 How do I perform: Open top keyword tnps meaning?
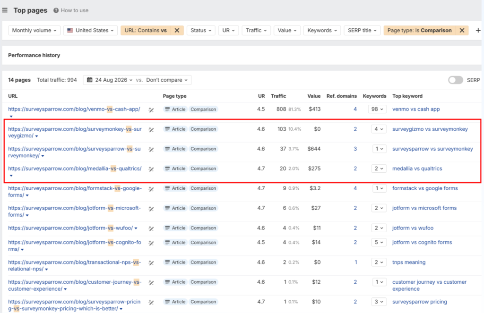tap(409, 262)
